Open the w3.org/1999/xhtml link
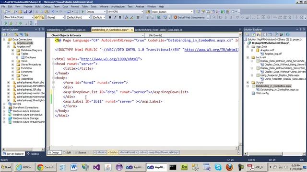This screenshot has height=172, width=307. (x=109, y=59)
